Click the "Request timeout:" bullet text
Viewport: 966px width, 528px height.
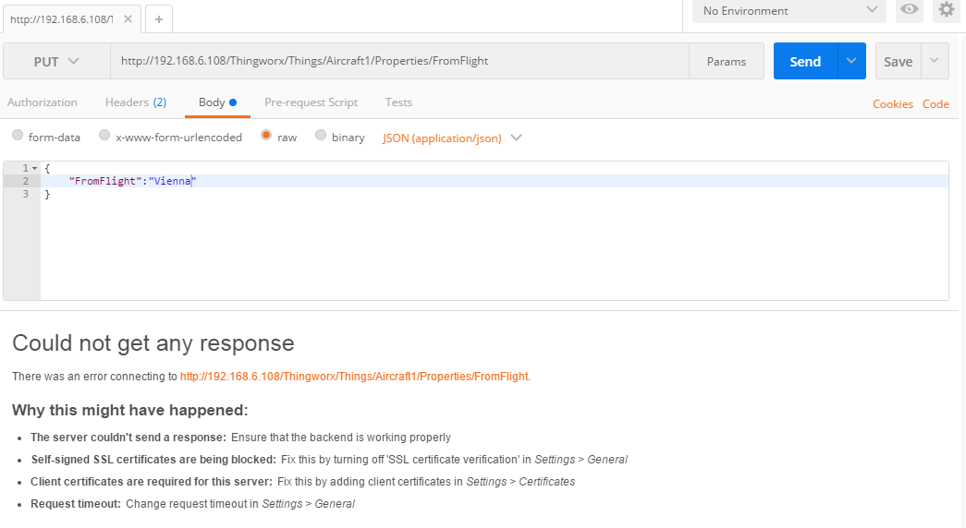coord(76,503)
